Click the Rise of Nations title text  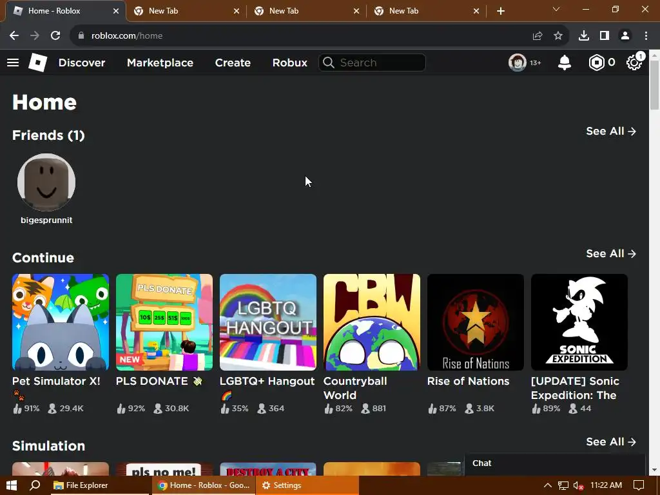(x=468, y=382)
